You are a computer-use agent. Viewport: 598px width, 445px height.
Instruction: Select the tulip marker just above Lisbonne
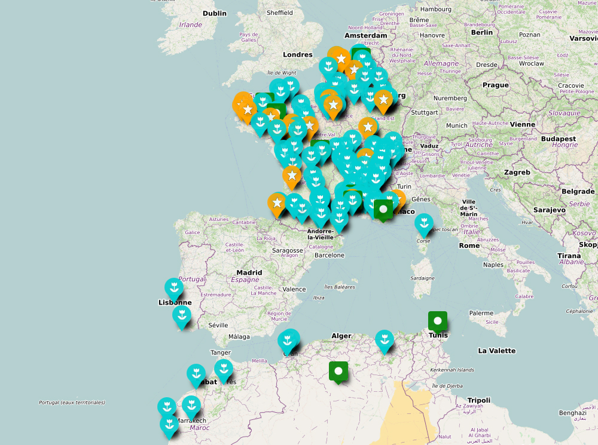click(173, 288)
